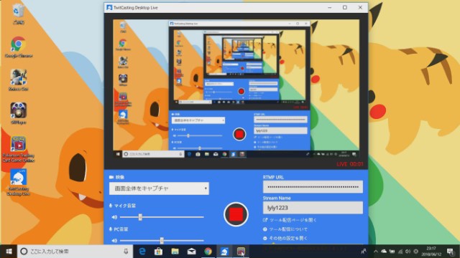The height and width of the screenshot is (258, 460).
Task: Adjust the PC volume slider
Action: 162,241
